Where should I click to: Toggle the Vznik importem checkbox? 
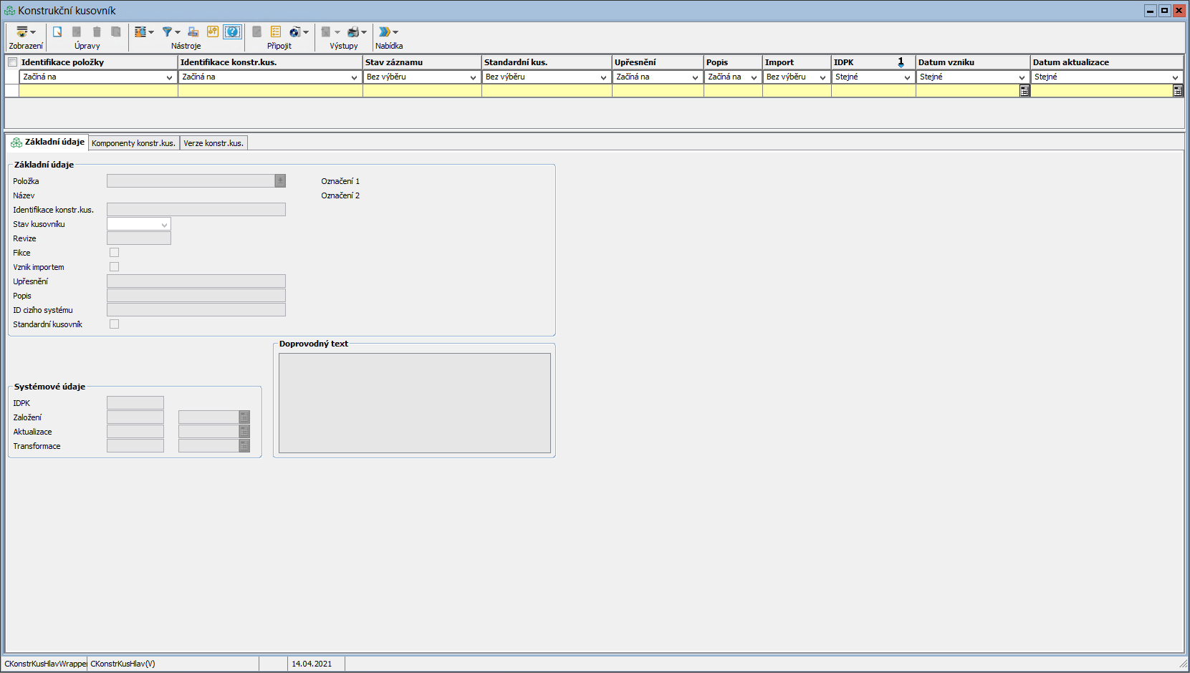[114, 267]
